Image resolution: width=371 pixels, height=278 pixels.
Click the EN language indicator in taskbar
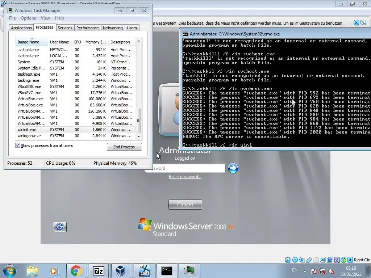coord(295,270)
